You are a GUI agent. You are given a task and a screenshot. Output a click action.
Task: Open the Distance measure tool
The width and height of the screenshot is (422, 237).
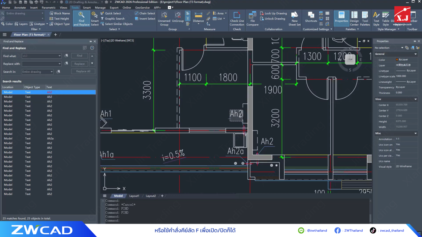click(x=198, y=18)
